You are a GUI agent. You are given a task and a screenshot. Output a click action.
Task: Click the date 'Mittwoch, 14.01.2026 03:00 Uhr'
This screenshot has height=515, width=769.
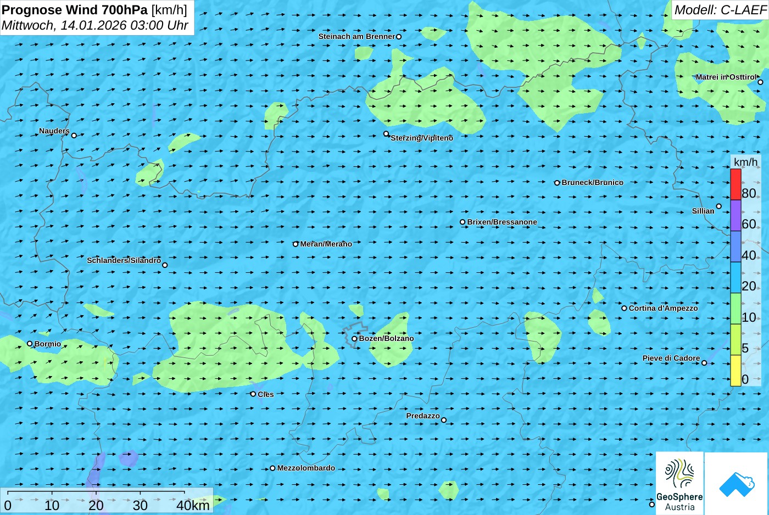[x=95, y=25]
